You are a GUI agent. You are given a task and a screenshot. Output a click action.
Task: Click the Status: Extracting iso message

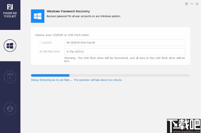point(76,80)
